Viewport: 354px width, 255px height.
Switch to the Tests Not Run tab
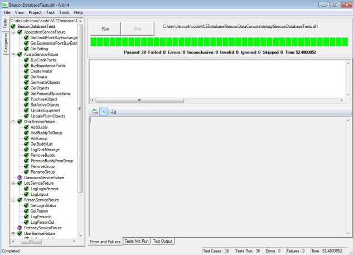pyautogui.click(x=137, y=241)
